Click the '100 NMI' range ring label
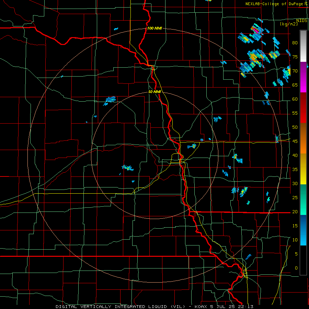This screenshot has height=309, width=309. click(x=154, y=28)
